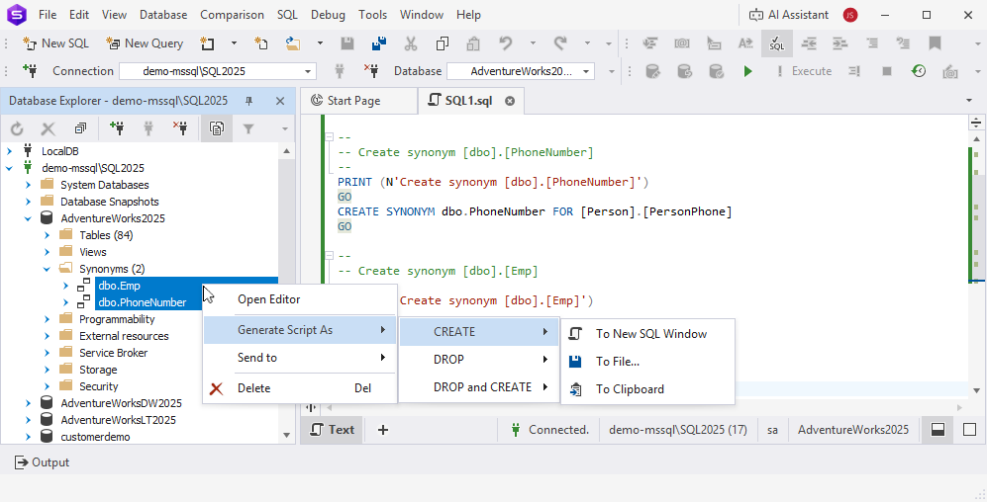Toggle pin on Database Explorer panel
The image size is (987, 502).
248,101
